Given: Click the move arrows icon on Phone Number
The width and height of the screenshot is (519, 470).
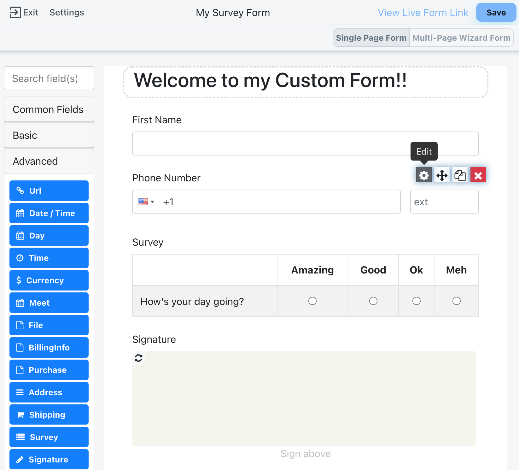Looking at the screenshot, I should pyautogui.click(x=442, y=175).
